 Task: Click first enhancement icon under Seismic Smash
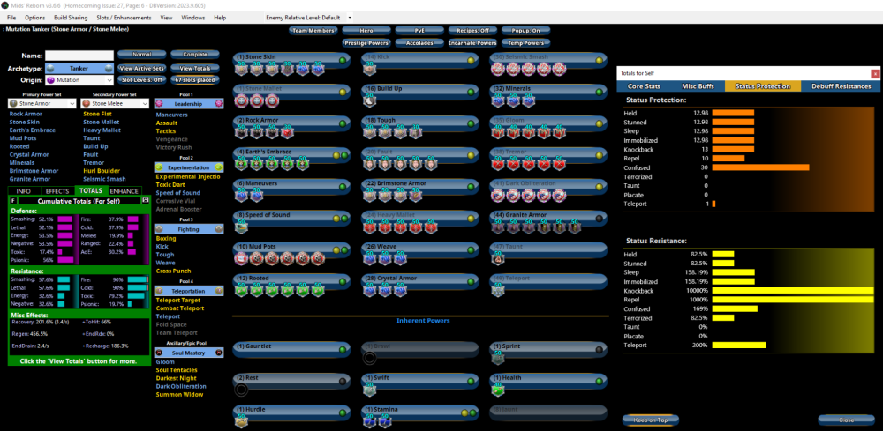pos(499,69)
